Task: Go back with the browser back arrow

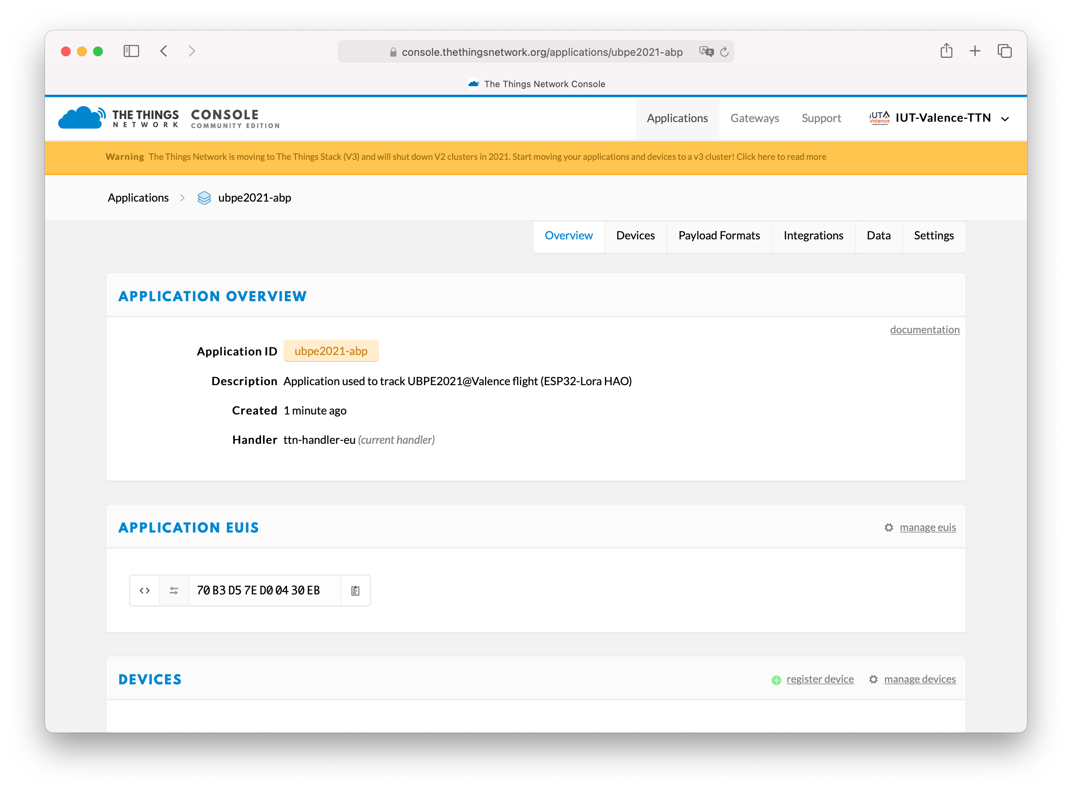Action: click(164, 51)
